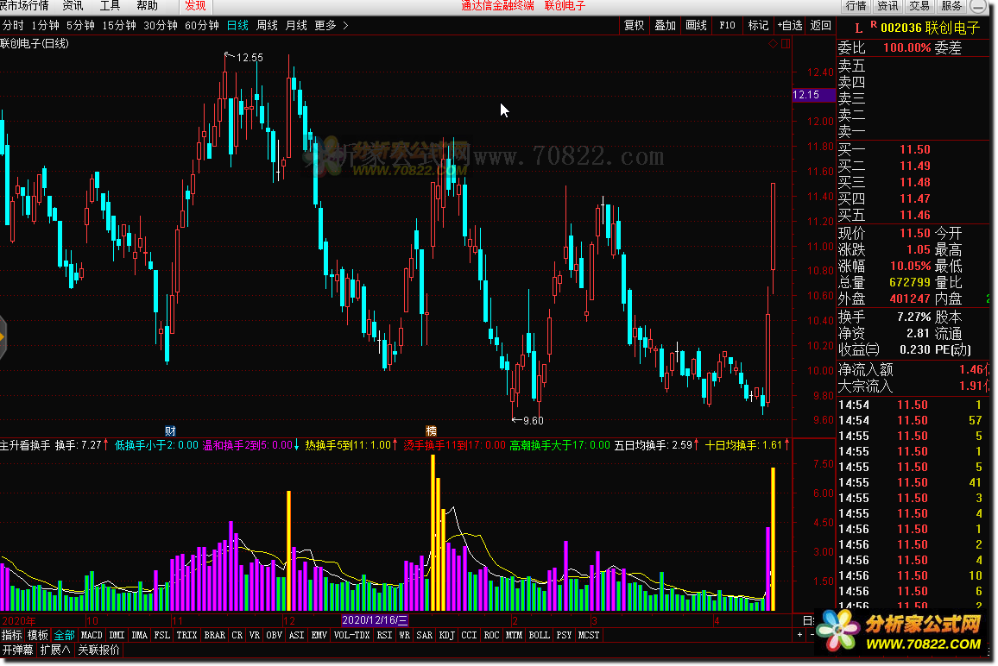Click the 资讯 button in the top right
The image size is (998, 666).
click(887, 6)
